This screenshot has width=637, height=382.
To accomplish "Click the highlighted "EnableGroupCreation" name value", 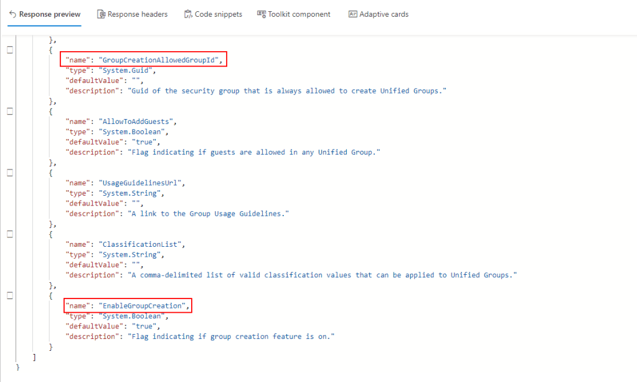I will (143, 306).
